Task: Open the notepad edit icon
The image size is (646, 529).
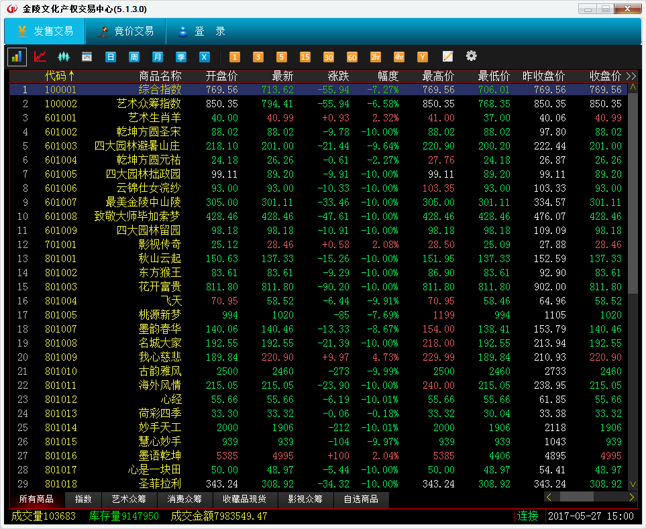Action: coord(447,56)
